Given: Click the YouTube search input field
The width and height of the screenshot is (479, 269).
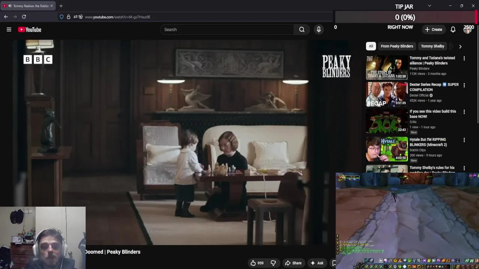Looking at the screenshot, I should [x=227, y=30].
